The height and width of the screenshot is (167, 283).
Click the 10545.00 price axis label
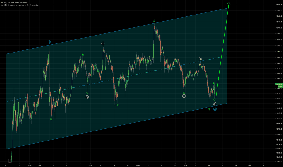click(x=279, y=145)
